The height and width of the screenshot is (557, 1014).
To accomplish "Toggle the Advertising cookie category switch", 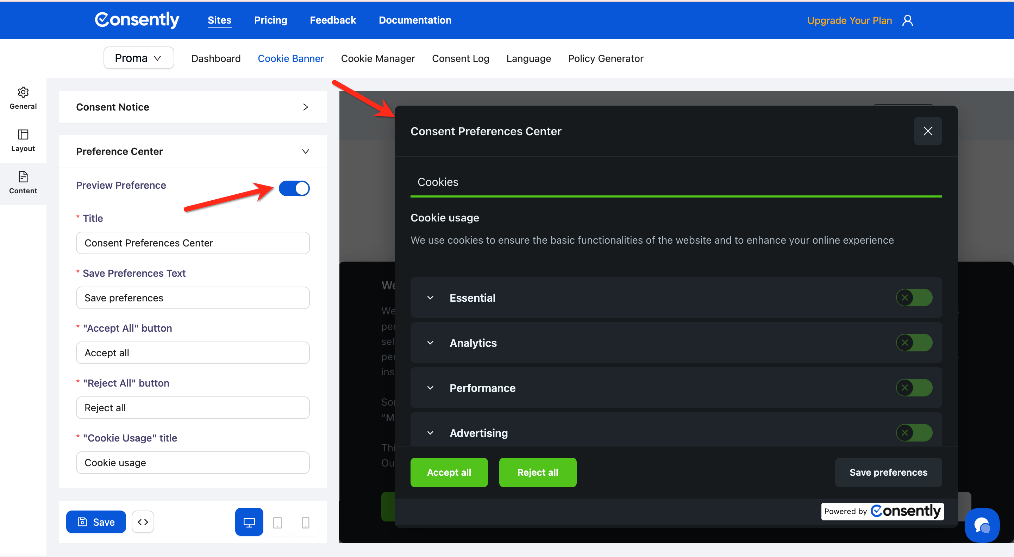I will 914,433.
